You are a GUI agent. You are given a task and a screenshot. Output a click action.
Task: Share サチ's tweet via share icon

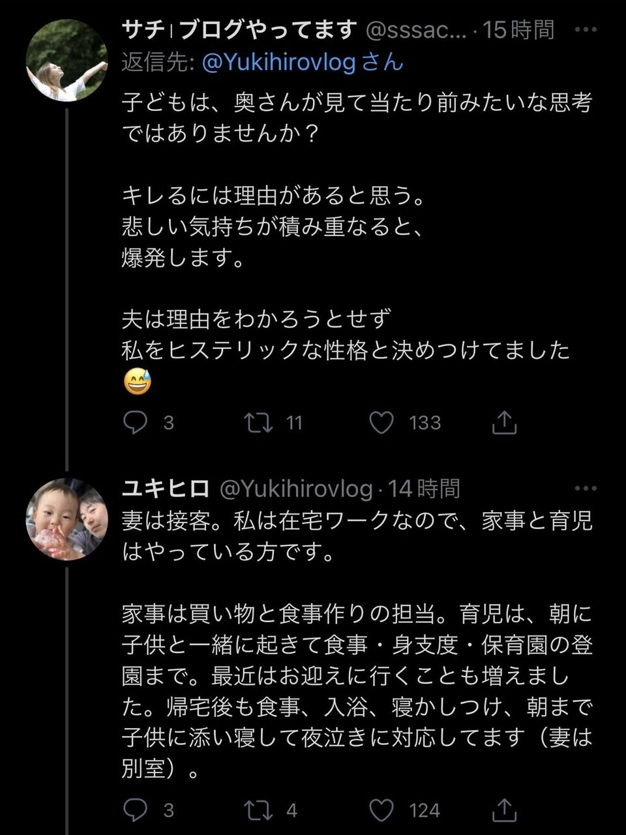click(x=504, y=423)
